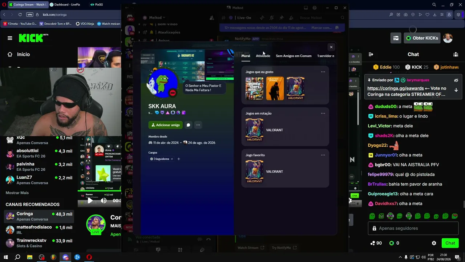Open the VDO.Ninja bookmark
The image size is (465, 262).
85,24
